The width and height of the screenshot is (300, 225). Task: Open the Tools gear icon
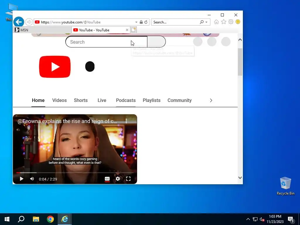pyautogui.click(x=231, y=22)
